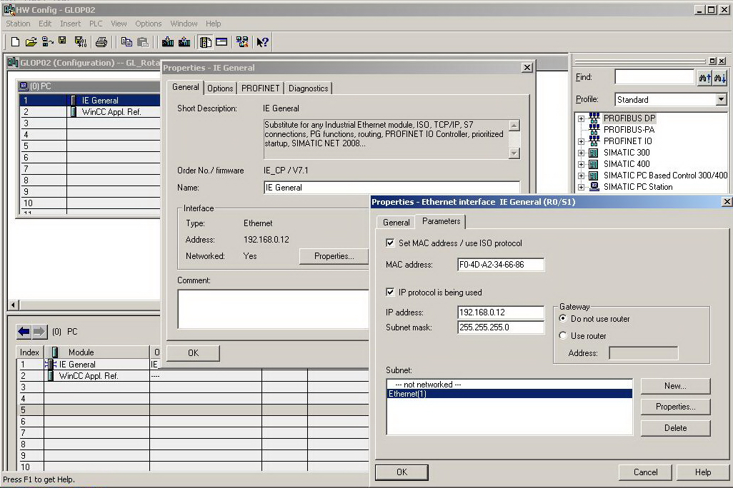
Task: Click the Open online station icon
Action: click(47, 42)
